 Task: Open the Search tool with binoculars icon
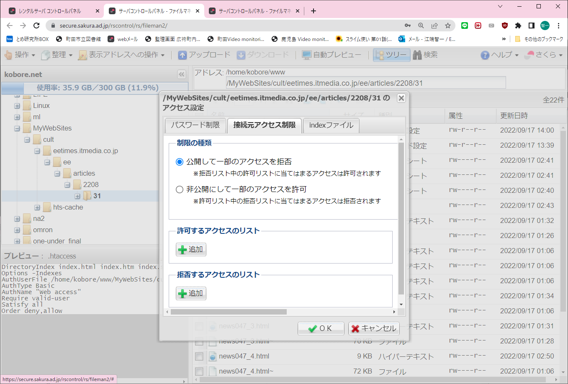click(417, 55)
